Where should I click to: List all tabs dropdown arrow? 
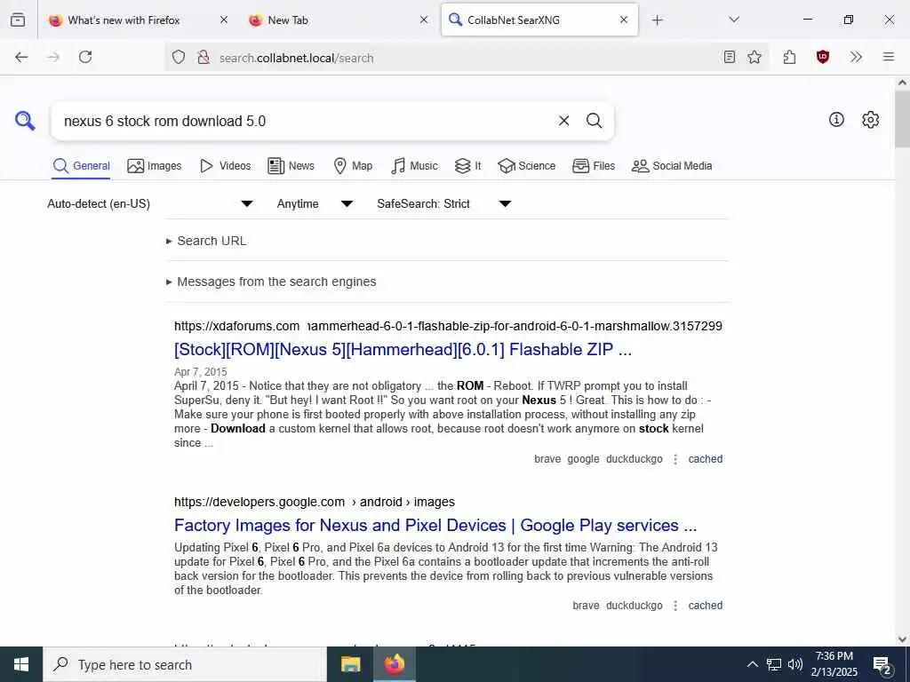point(734,20)
